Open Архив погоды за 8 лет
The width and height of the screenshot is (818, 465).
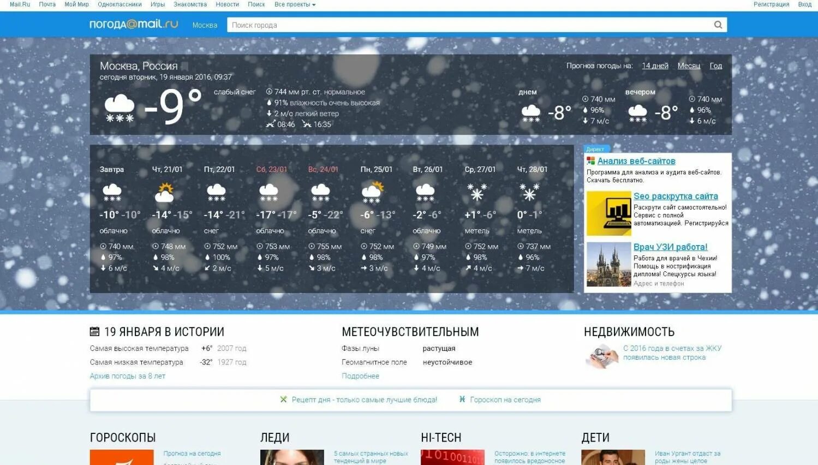[128, 376]
